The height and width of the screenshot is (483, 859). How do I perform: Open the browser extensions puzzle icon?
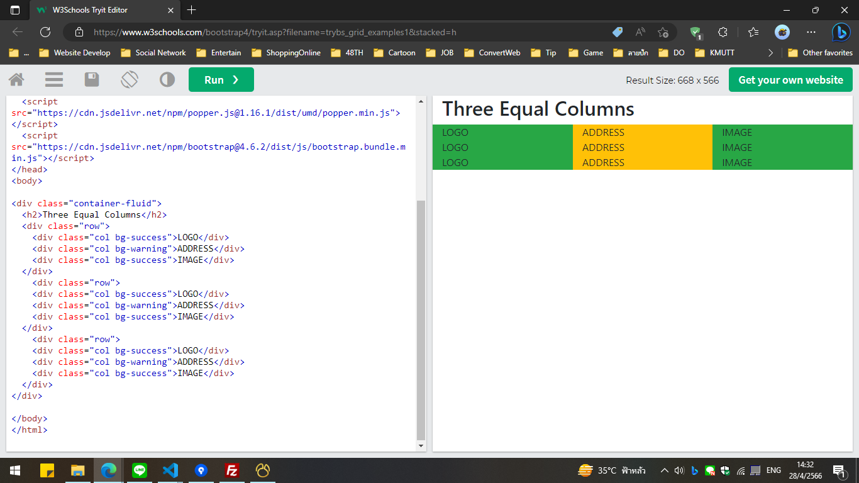[x=723, y=32]
